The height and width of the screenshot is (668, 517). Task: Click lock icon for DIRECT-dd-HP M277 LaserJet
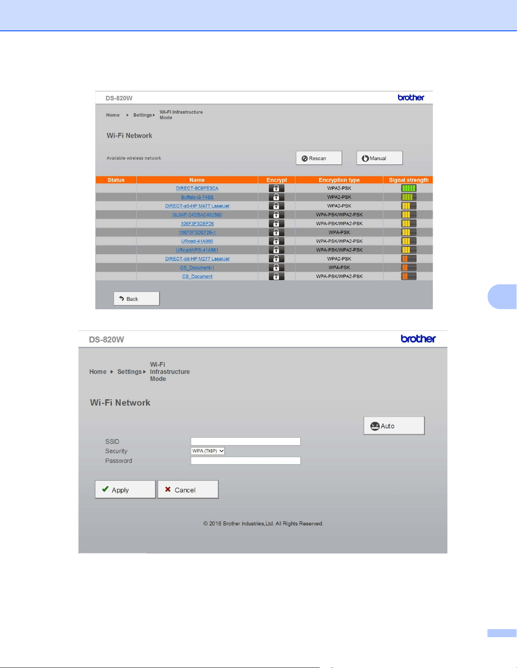click(x=276, y=259)
